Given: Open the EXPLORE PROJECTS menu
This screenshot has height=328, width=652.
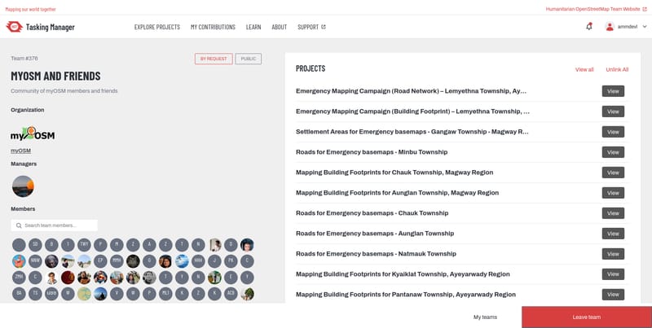Looking at the screenshot, I should click(x=157, y=27).
